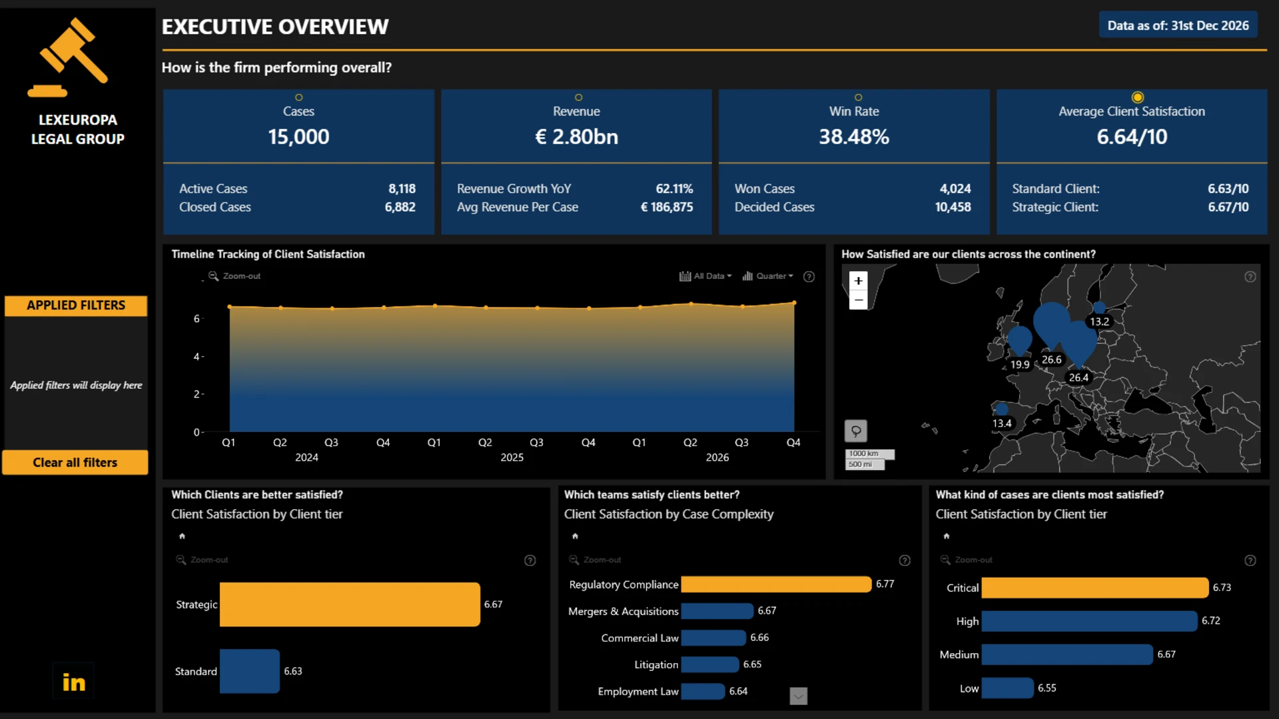Select the Critical bar
The height and width of the screenshot is (719, 1279).
point(1095,588)
